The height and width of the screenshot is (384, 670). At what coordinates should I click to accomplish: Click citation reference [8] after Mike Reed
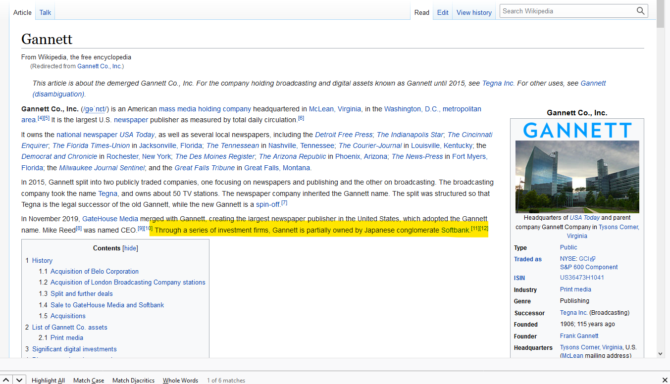coord(79,229)
